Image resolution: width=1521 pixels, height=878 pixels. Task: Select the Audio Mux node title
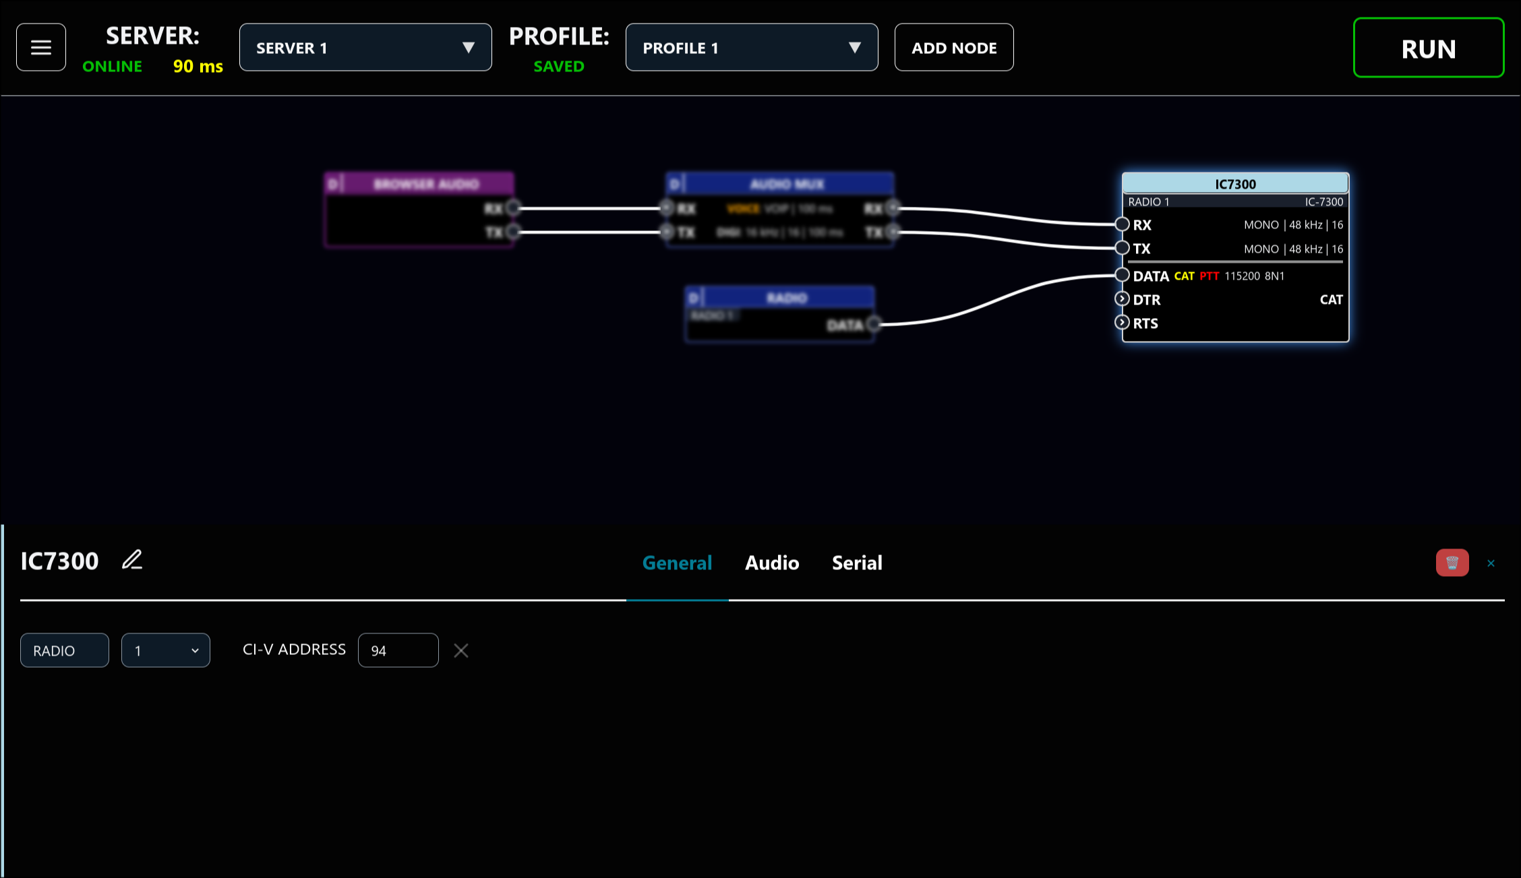click(x=787, y=184)
